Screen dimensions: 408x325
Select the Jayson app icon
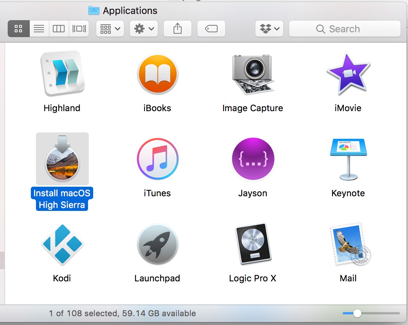pyautogui.click(x=253, y=159)
